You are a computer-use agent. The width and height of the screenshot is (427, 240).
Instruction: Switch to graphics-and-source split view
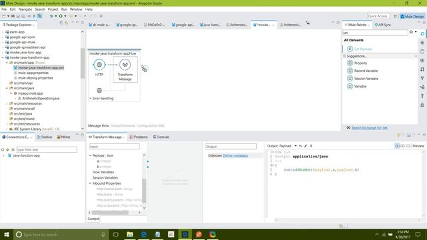coord(398,146)
